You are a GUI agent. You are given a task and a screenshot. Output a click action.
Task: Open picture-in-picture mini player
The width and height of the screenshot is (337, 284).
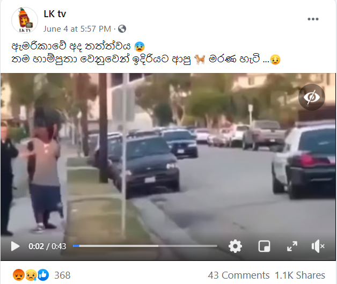click(264, 246)
